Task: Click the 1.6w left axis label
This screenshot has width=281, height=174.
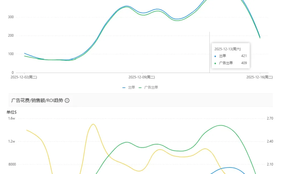Action: 12,118
